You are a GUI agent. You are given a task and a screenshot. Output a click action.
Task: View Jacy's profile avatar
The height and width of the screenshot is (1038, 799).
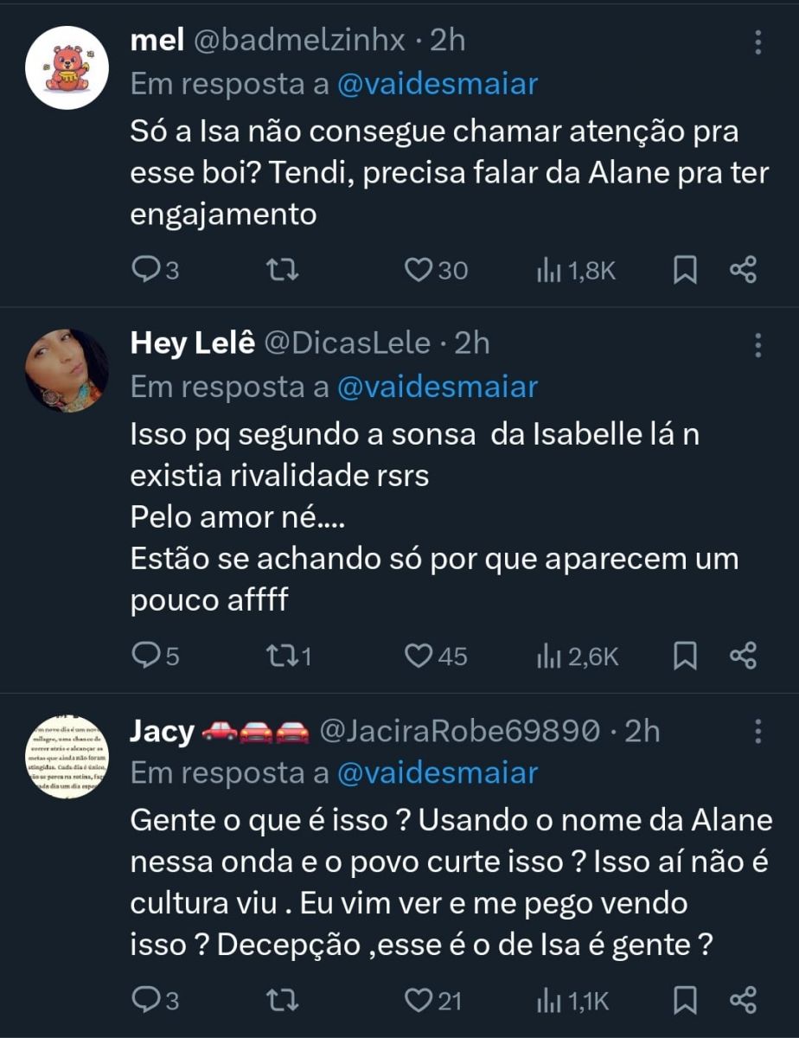pyautogui.click(x=67, y=758)
